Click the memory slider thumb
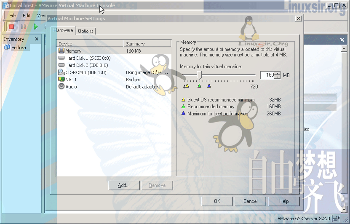 (x=200, y=75)
